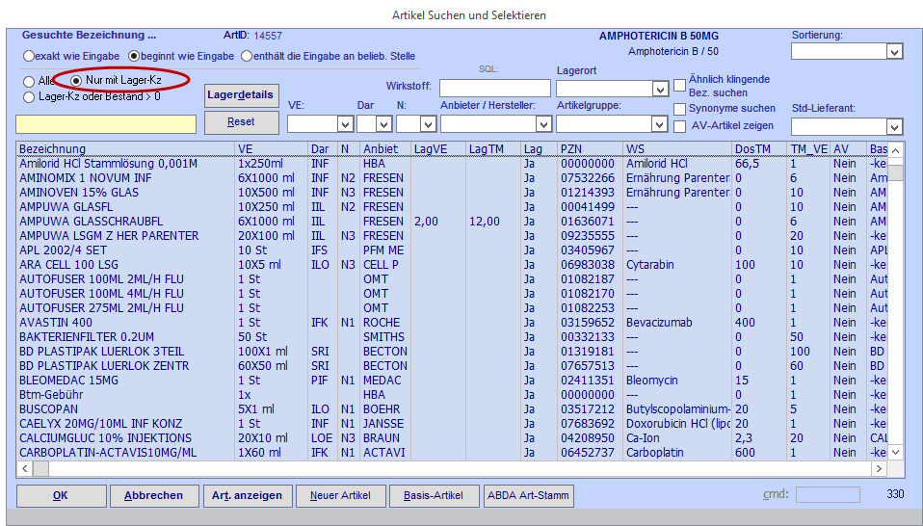Select row 'AMPUWA LSGM Z HER PARENTER'
The image size is (923, 526).
point(452,236)
